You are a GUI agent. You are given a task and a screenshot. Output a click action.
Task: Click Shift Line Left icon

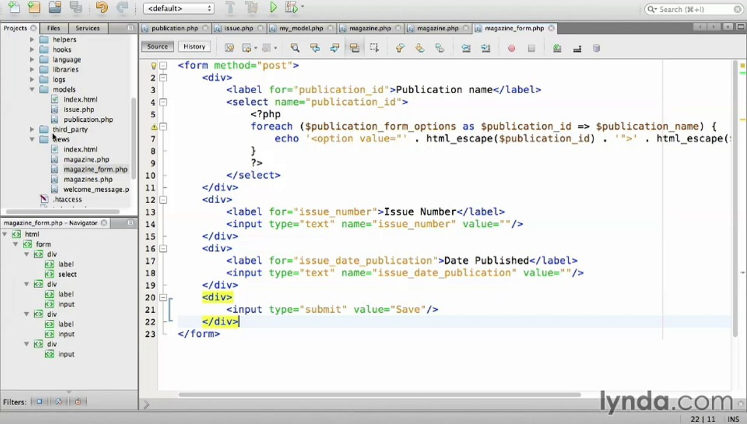pyautogui.click(x=466, y=48)
